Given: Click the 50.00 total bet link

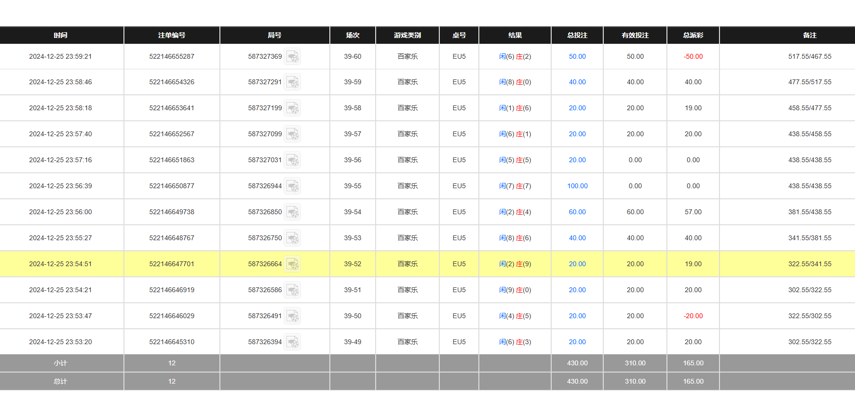Looking at the screenshot, I should tap(577, 57).
